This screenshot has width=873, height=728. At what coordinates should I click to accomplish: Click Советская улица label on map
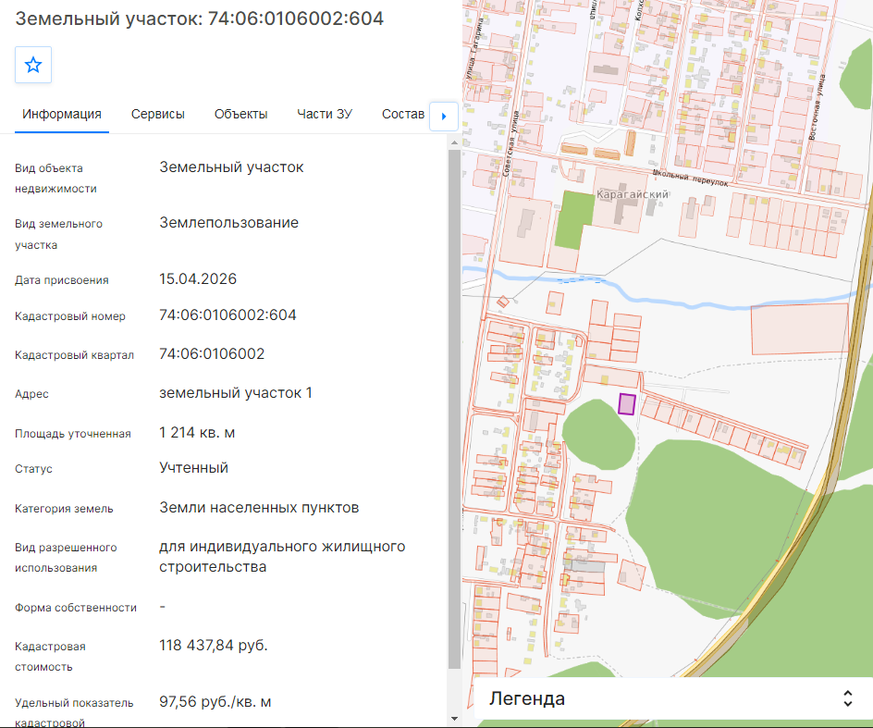point(510,144)
